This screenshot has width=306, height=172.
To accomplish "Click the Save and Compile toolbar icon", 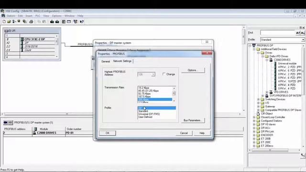I will click(24, 21).
